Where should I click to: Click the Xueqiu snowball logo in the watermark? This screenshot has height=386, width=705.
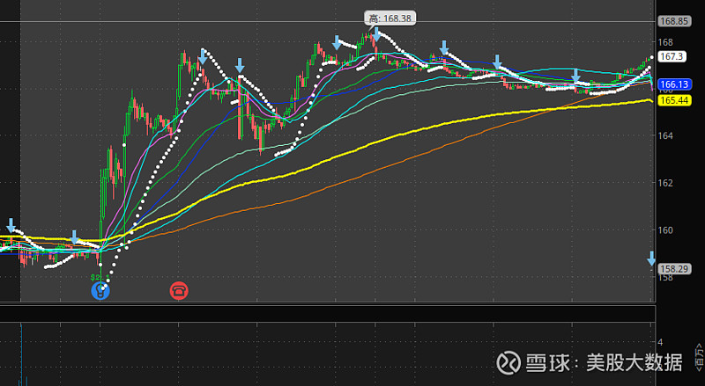point(508,363)
